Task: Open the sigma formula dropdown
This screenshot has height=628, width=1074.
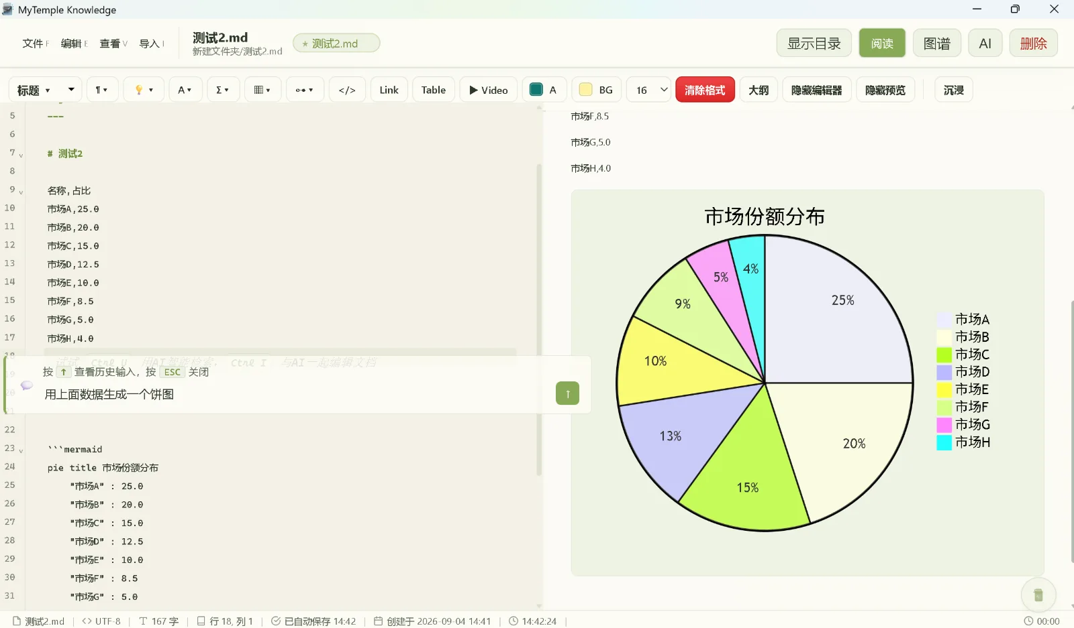Action: click(x=223, y=90)
